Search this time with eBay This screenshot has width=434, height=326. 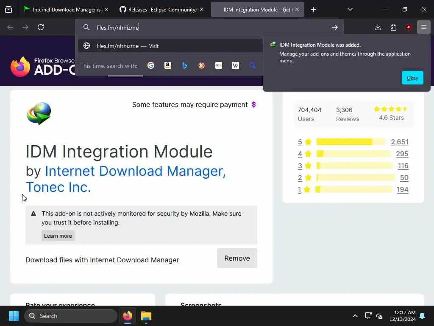219,65
